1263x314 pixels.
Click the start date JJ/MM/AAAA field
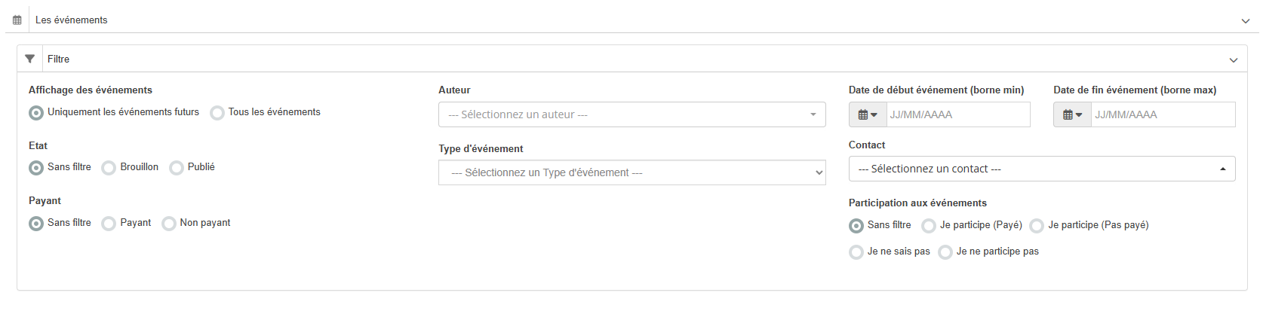click(x=957, y=115)
